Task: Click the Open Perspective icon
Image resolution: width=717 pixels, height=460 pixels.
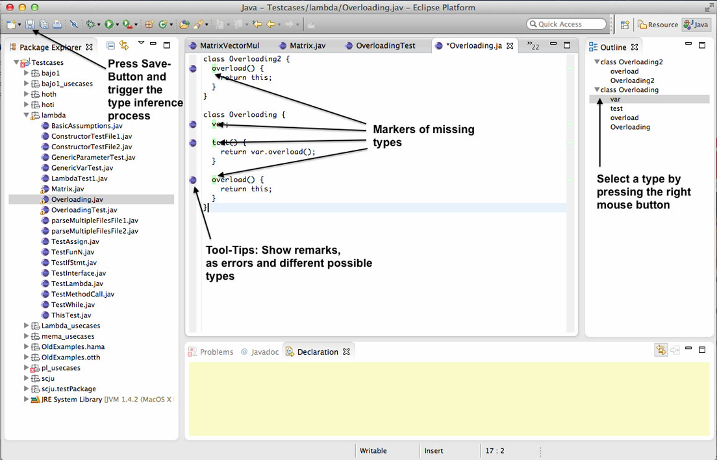Action: click(x=625, y=25)
